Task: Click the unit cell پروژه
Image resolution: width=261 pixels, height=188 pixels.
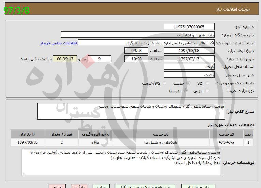Action: (95, 142)
